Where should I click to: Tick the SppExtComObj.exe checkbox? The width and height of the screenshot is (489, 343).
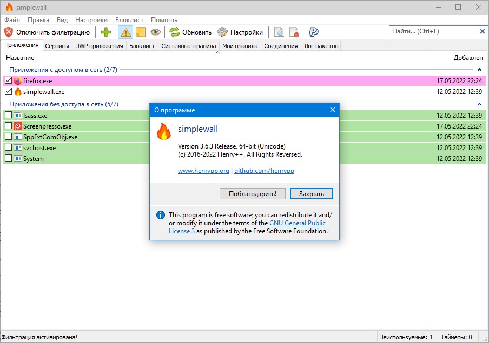[x=9, y=137]
